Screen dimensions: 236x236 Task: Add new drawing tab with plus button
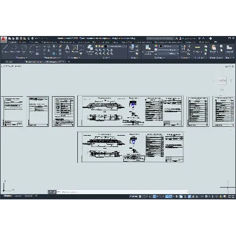[x=68, y=61]
